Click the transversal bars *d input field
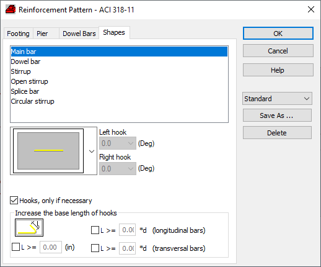 click(x=127, y=248)
